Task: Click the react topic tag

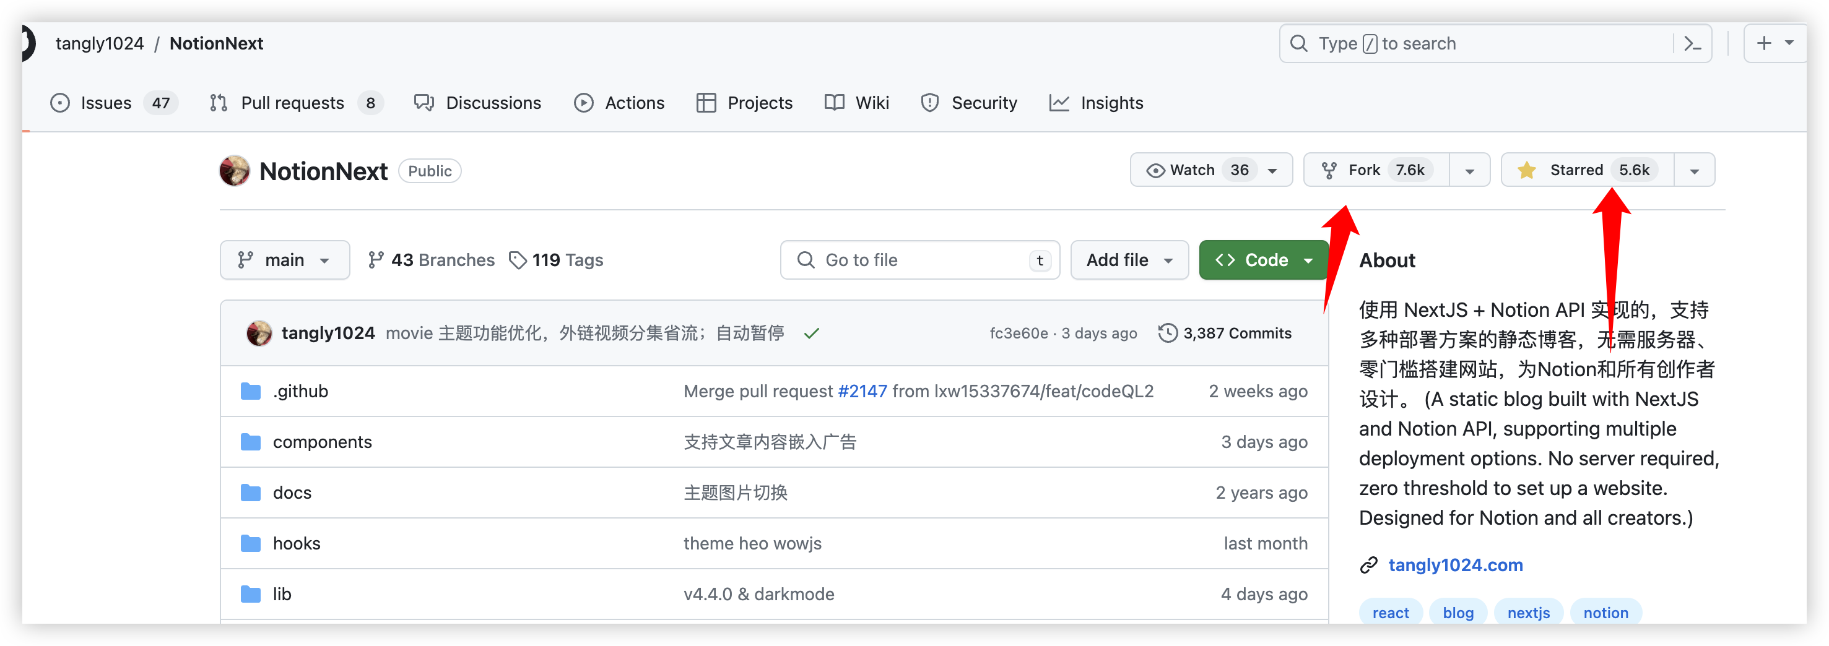Action: click(x=1390, y=613)
